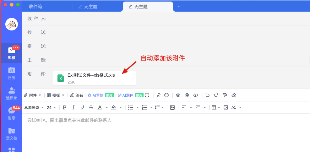Click the 收件人 recipient input field
310x152 pixels.
(x=179, y=19)
